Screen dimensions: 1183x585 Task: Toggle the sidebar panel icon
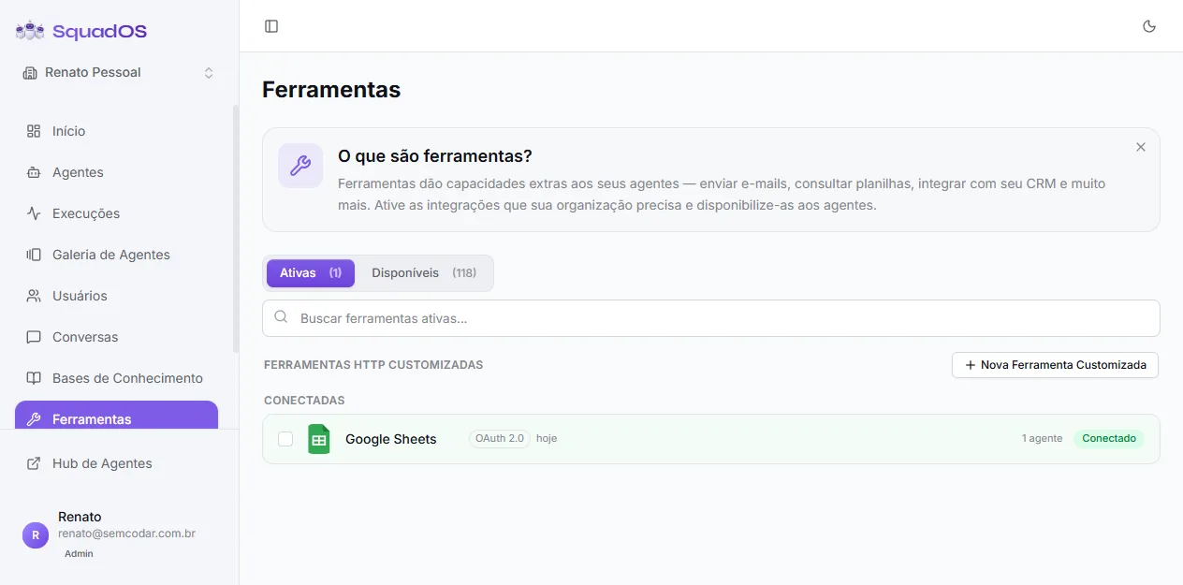tap(271, 26)
